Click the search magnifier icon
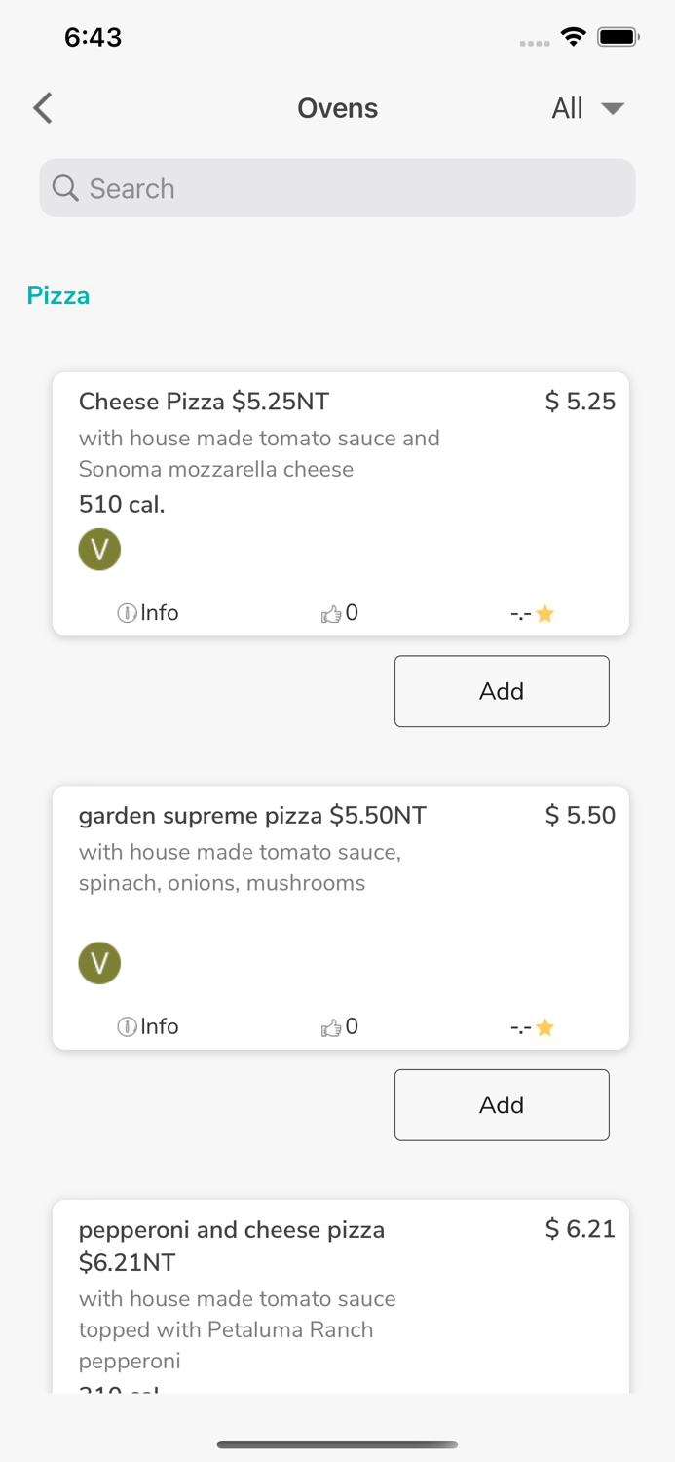The width and height of the screenshot is (675, 1462). (x=65, y=188)
